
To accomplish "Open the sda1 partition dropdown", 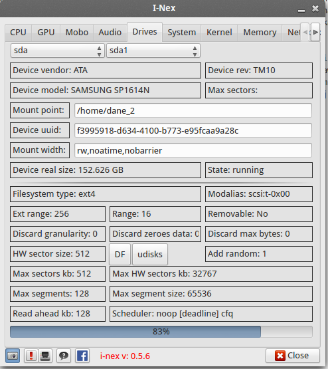I will [153, 51].
